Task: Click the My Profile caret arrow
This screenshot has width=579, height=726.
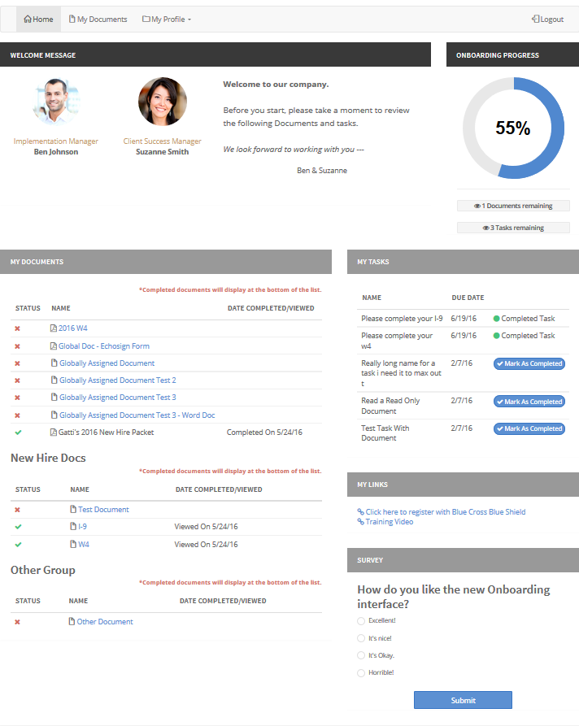Action: tap(189, 20)
